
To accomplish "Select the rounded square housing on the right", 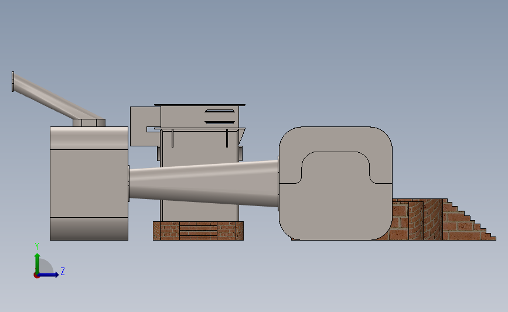I will click(336, 183).
